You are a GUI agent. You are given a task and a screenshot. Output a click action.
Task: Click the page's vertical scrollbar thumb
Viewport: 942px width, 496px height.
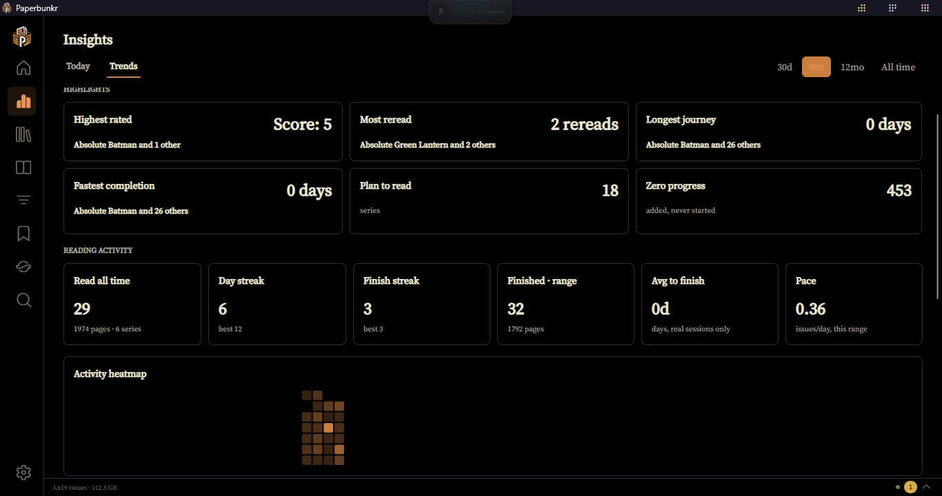tap(937, 206)
